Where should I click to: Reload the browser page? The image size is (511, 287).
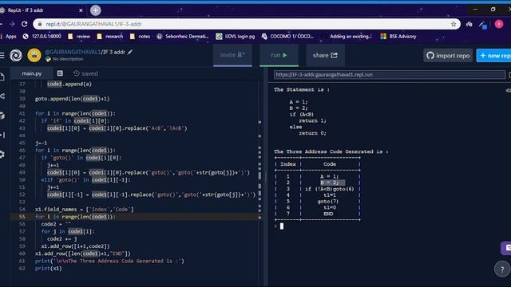click(25, 24)
